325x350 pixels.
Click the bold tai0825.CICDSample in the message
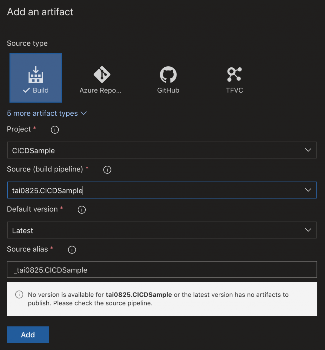point(139,295)
